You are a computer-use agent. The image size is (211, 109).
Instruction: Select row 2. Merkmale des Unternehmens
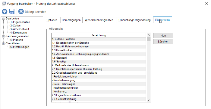[x=99, y=65]
